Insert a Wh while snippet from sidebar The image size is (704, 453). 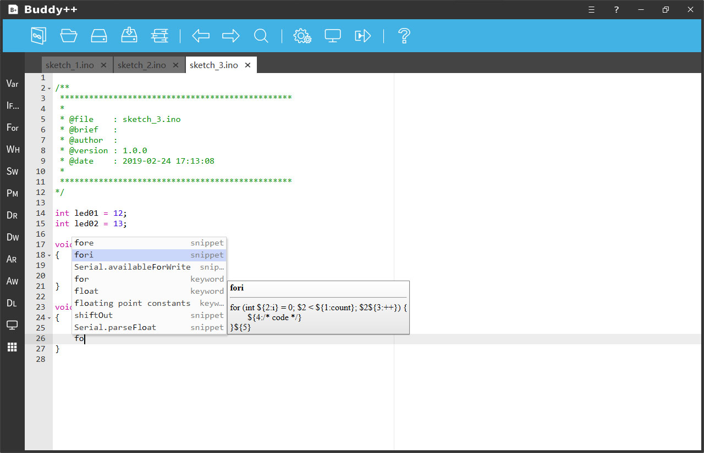tap(12, 149)
